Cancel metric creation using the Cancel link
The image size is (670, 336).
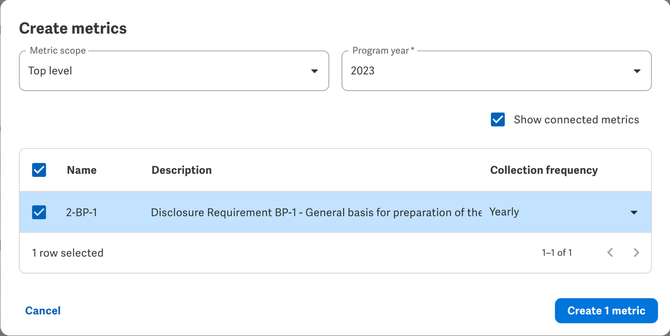(x=43, y=311)
